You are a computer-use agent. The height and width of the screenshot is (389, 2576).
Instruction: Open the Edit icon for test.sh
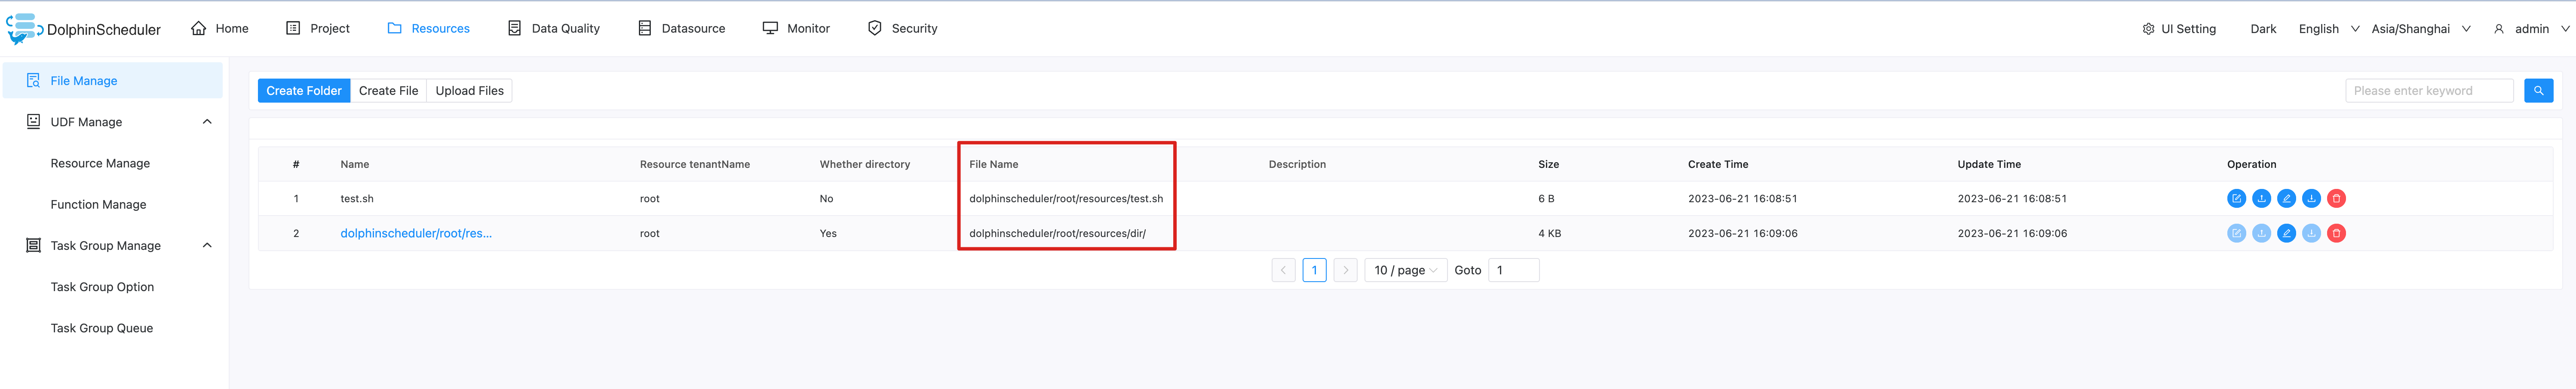[2237, 198]
